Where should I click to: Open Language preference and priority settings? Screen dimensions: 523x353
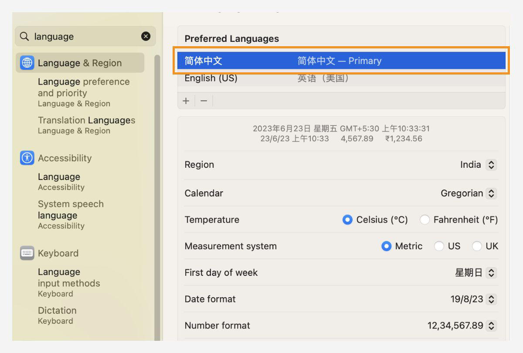pos(84,87)
